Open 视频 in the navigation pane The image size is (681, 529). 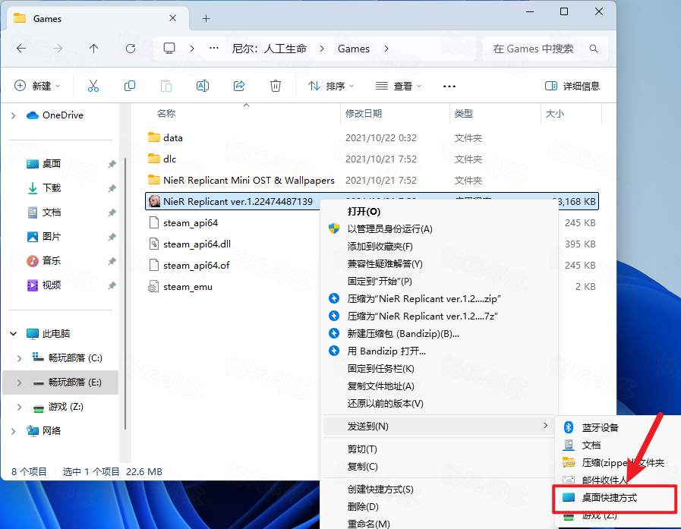52,285
